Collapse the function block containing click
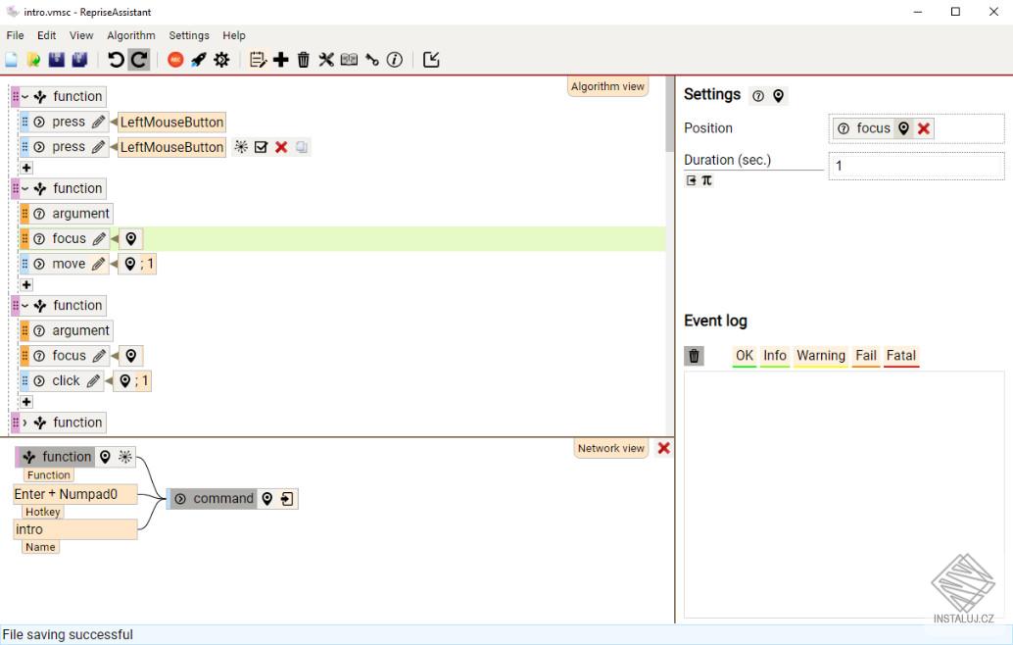The width and height of the screenshot is (1013, 645). (24, 306)
